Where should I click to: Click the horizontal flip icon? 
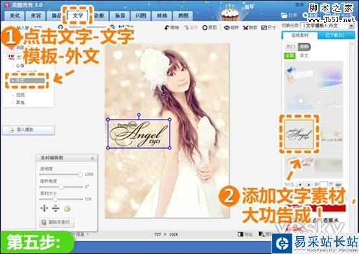[44, 208]
